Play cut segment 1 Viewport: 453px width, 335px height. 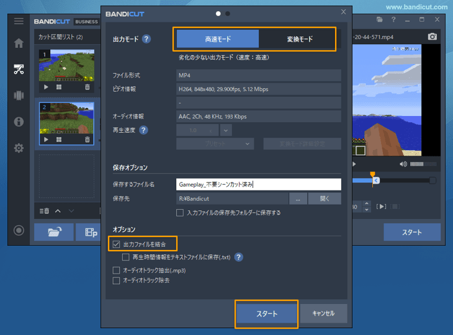click(46, 87)
